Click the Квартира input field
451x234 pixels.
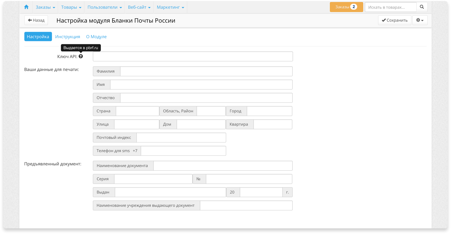[x=273, y=124]
